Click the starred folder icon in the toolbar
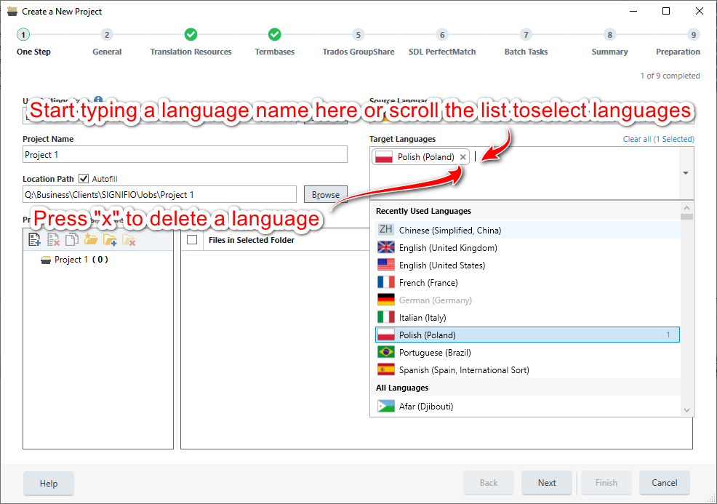 tap(91, 239)
